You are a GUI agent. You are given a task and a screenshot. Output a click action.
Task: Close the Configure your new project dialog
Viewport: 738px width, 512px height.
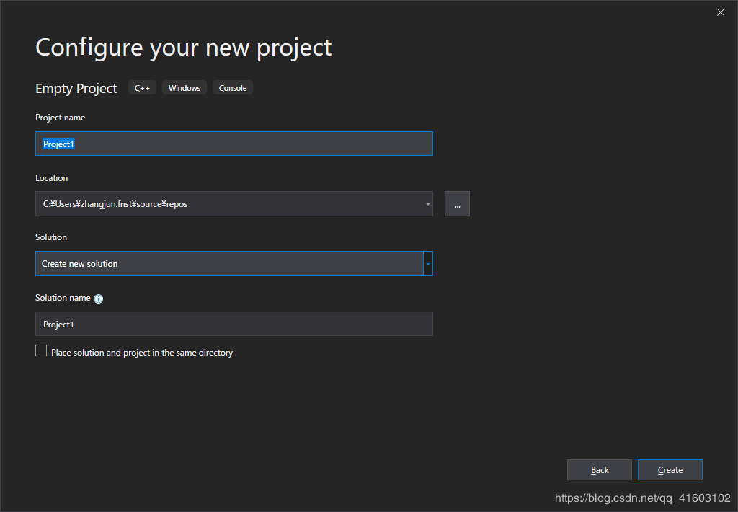721,12
